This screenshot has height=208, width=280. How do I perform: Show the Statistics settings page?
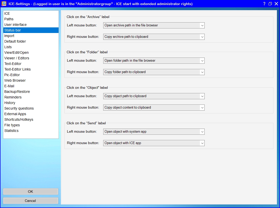(11, 131)
